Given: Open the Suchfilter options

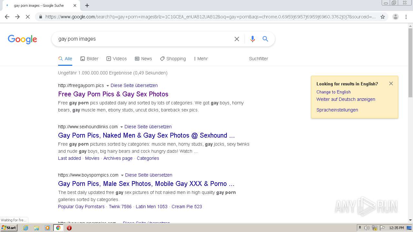Looking at the screenshot, I should (x=258, y=59).
